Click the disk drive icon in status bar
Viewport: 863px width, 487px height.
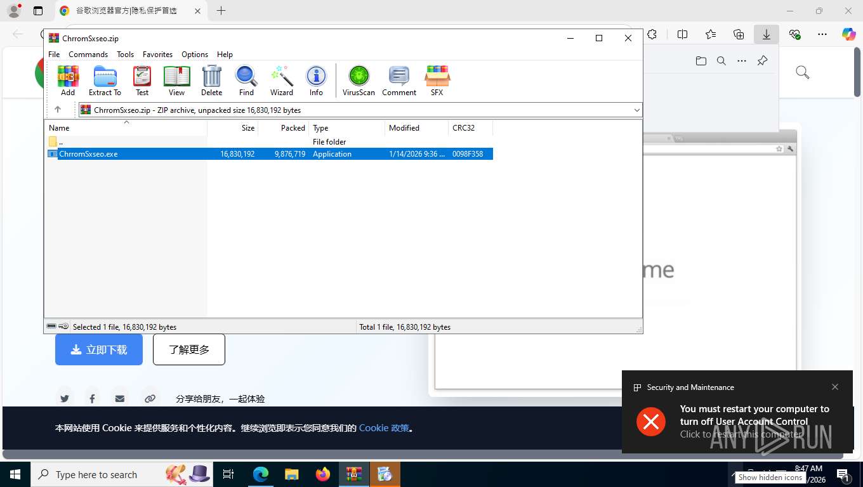(x=51, y=327)
